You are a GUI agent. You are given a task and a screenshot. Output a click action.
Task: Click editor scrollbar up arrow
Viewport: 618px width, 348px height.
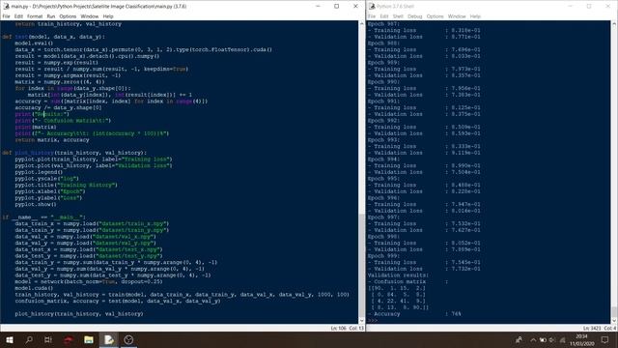click(362, 23)
